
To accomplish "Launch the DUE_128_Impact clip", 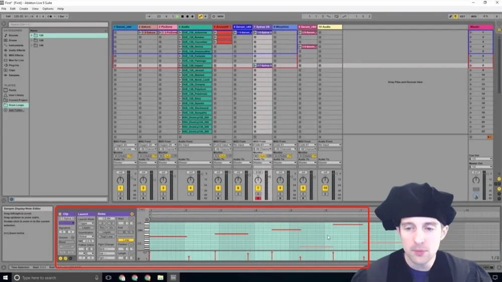I will pyautogui.click(x=180, y=66).
